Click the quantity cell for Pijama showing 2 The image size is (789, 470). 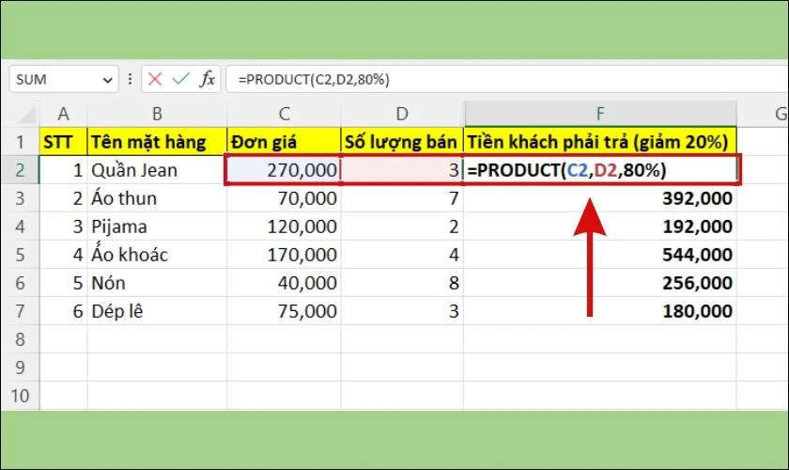[402, 227]
